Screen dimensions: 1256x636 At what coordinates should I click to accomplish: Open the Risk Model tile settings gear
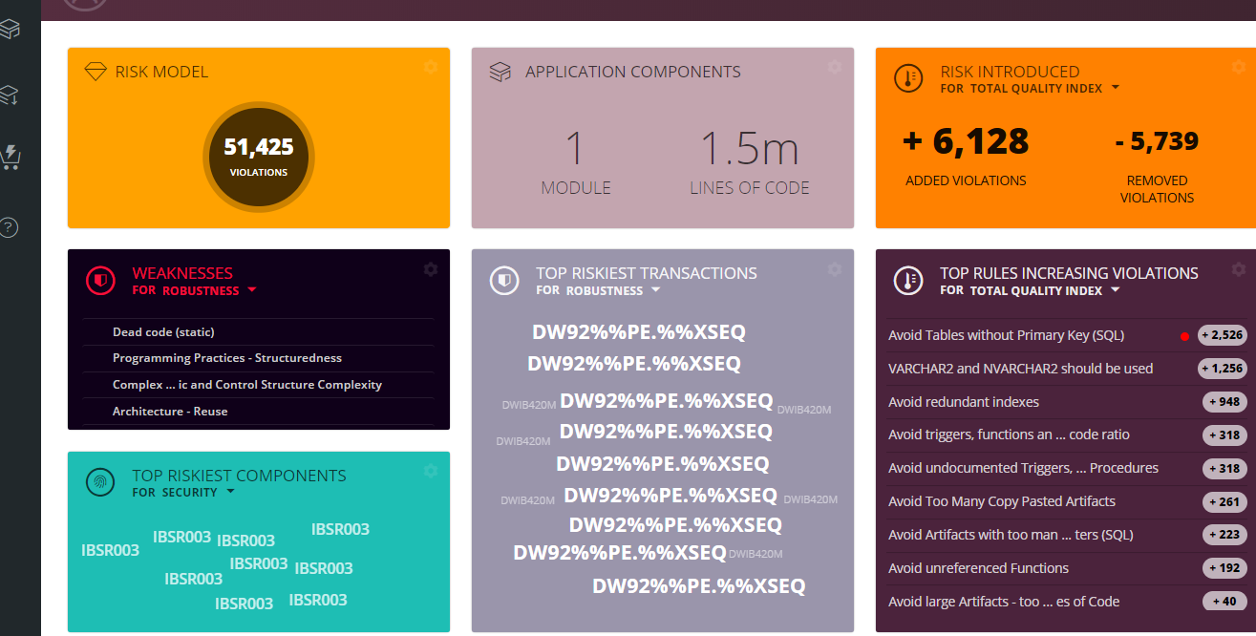(x=431, y=67)
